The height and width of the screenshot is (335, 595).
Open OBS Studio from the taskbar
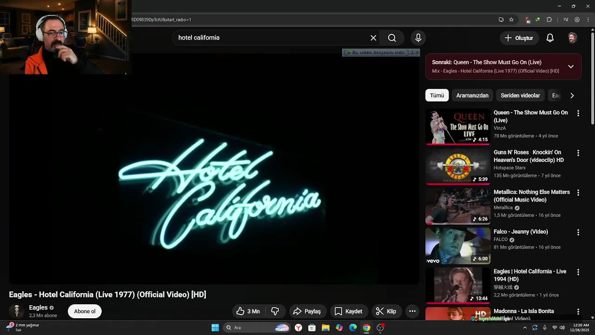380,328
